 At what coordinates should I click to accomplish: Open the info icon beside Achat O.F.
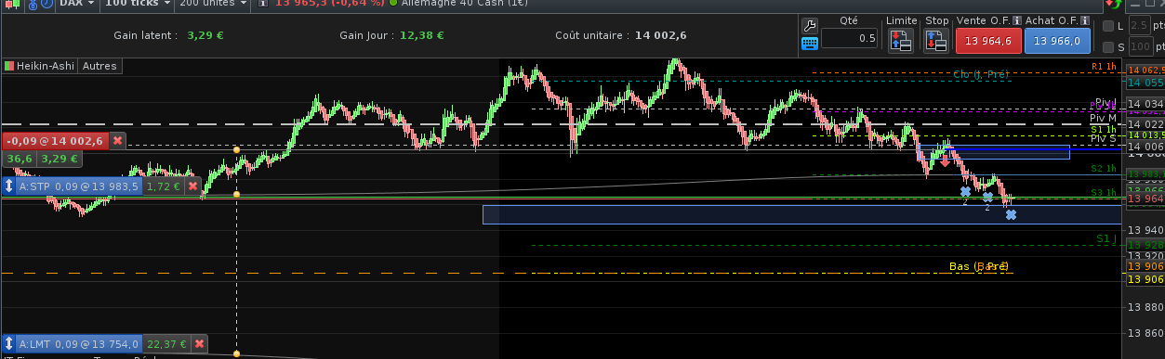click(1086, 20)
